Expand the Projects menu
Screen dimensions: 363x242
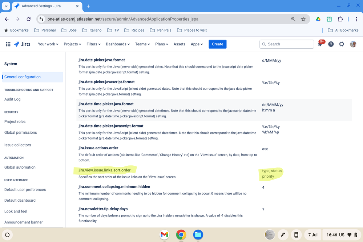click(x=72, y=44)
